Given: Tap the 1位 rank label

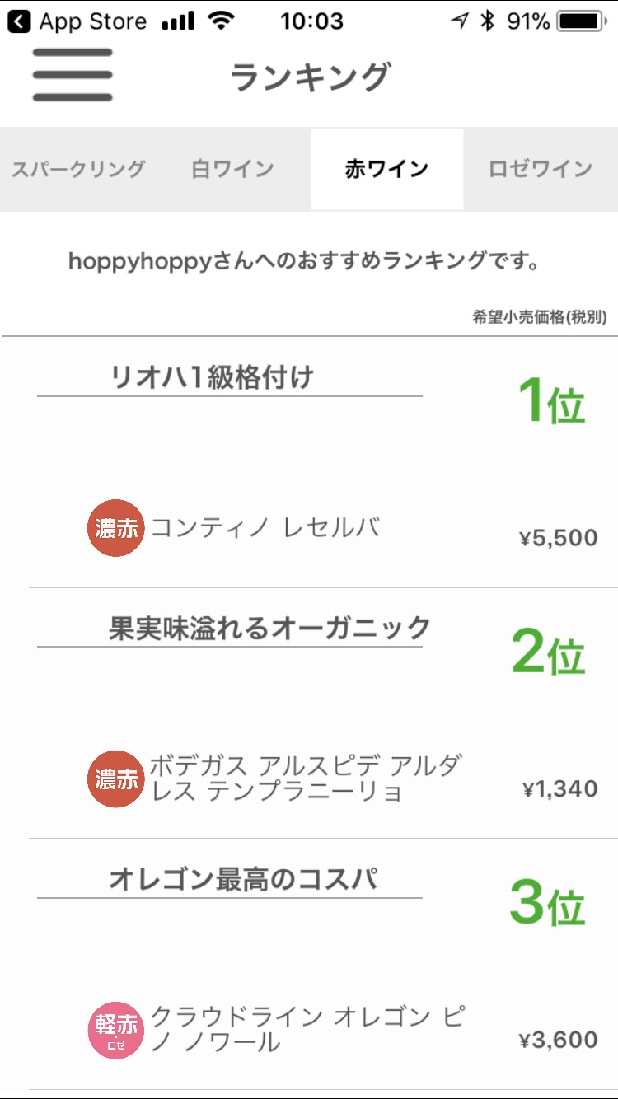Looking at the screenshot, I should [x=550, y=402].
